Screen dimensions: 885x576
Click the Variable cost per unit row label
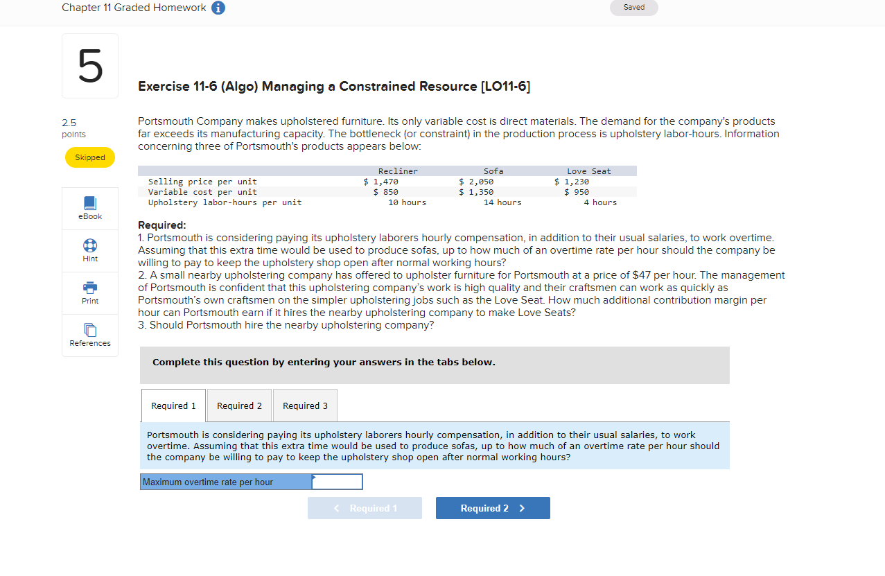[202, 192]
